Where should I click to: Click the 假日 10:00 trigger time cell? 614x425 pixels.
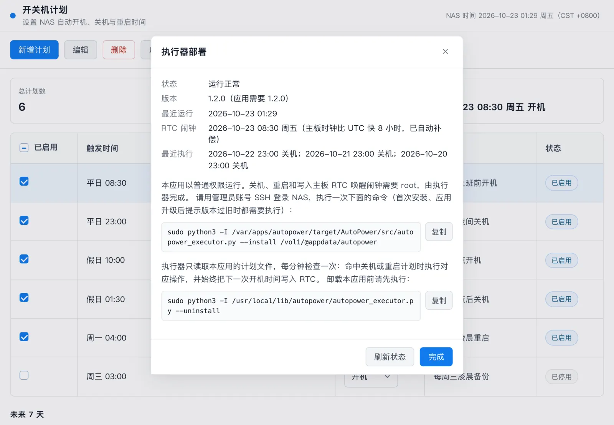(x=106, y=260)
